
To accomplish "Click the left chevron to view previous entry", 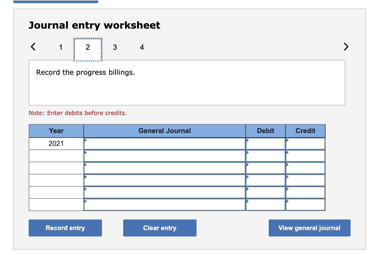I will coord(33,47).
